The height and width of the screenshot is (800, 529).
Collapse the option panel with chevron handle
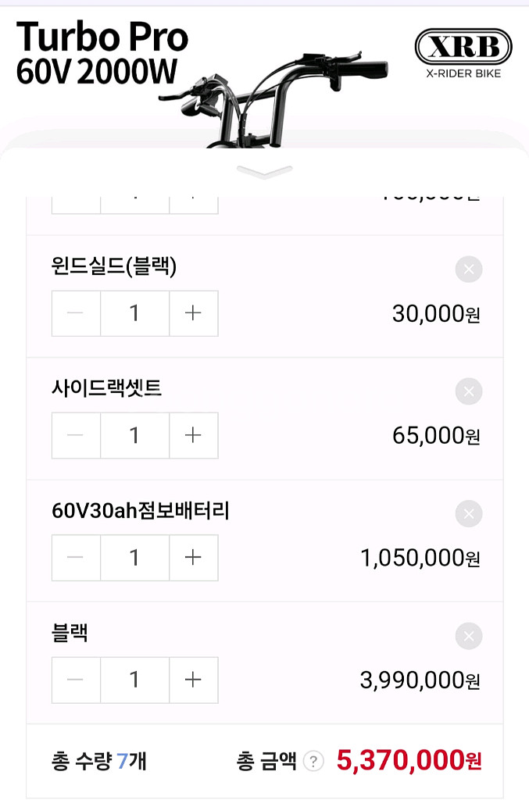pos(264,172)
